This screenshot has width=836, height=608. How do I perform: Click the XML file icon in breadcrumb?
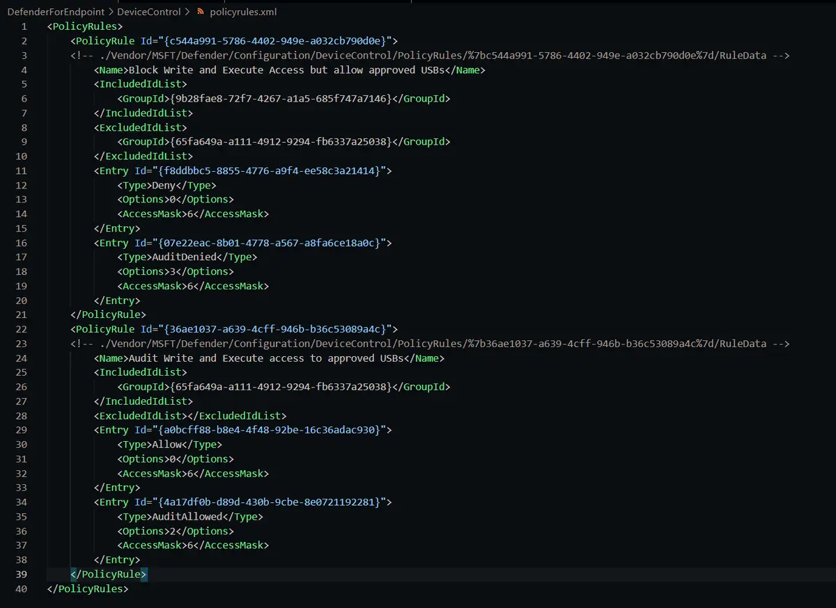click(201, 12)
